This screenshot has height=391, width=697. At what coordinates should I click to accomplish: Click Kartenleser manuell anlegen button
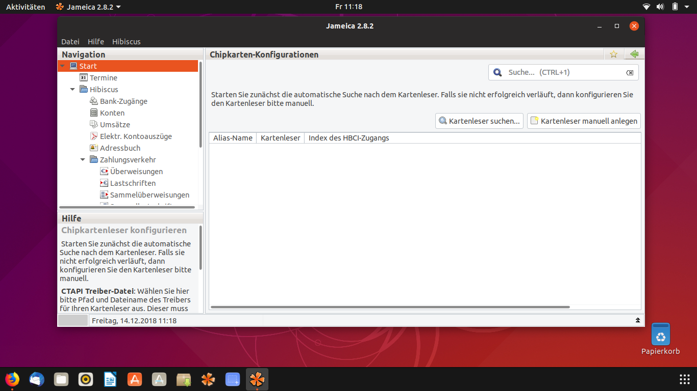(584, 121)
